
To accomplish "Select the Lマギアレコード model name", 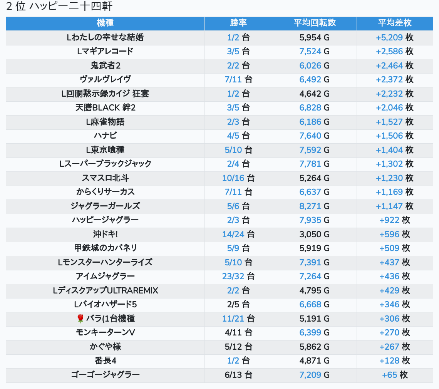I will [x=105, y=52].
